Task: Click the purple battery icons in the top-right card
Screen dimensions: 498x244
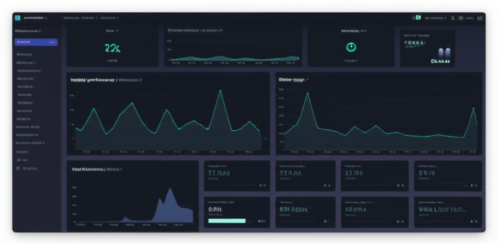Action: [x=445, y=52]
